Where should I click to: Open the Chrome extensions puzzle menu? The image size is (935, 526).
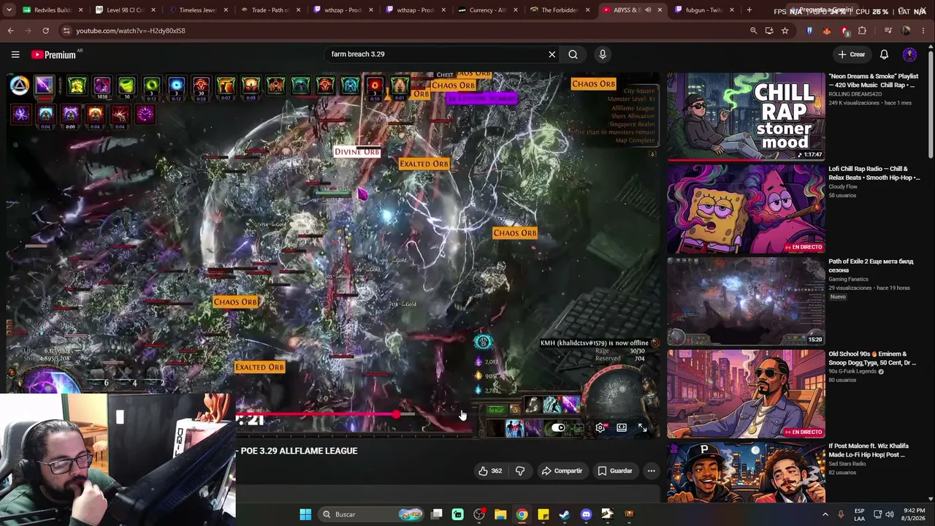(x=862, y=31)
